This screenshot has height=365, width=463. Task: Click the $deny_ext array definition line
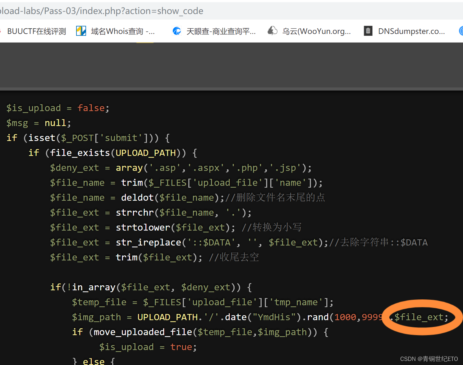tap(181, 168)
